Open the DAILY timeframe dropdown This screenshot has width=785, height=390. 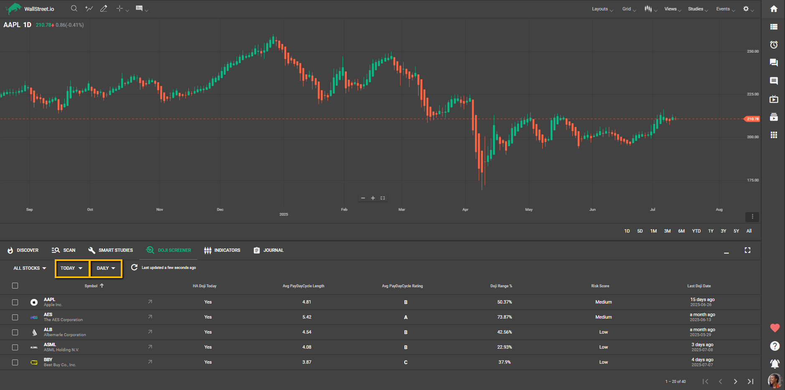(x=106, y=268)
